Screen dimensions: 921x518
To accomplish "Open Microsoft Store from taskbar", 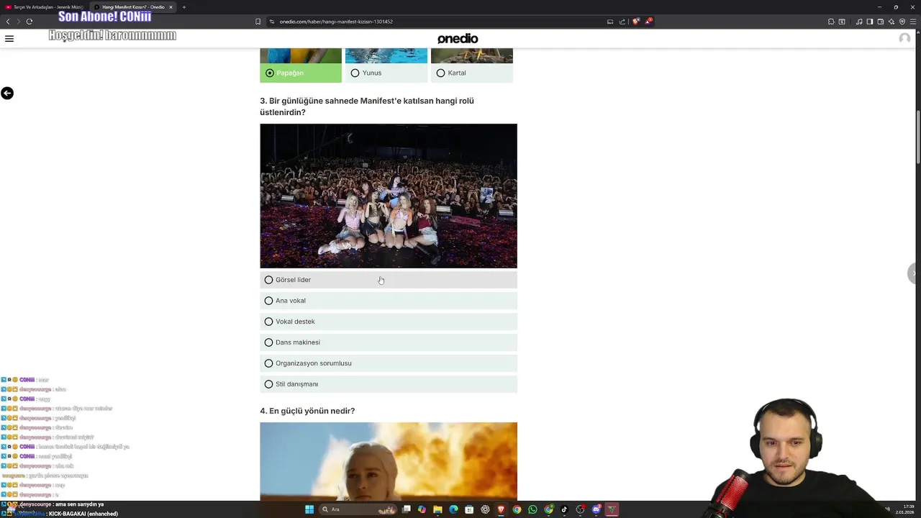I will tap(469, 509).
